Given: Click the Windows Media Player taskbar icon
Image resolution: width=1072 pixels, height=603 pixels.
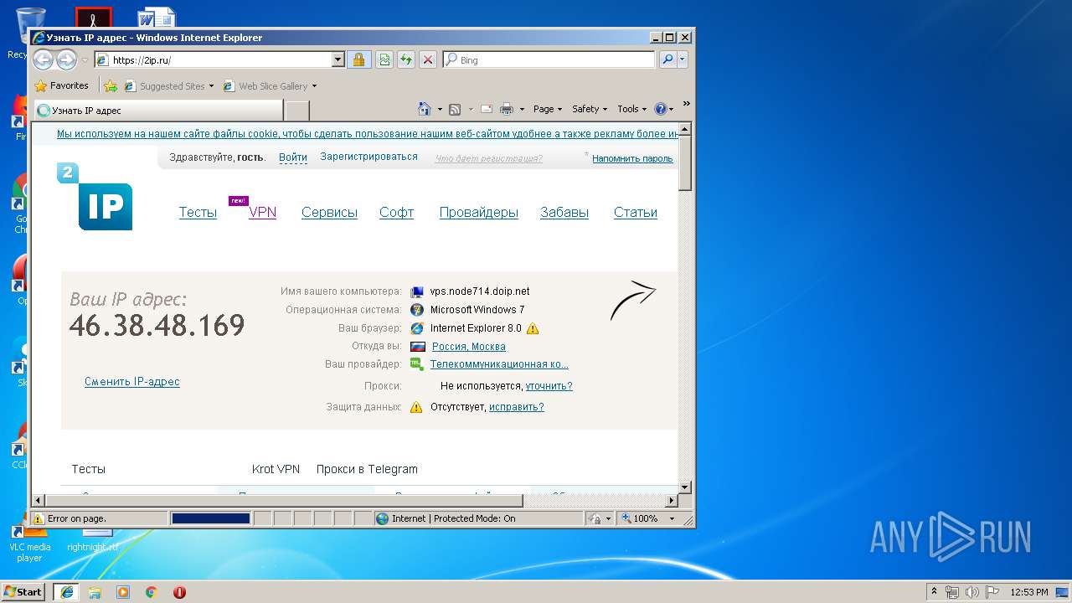Looking at the screenshot, I should [x=123, y=592].
